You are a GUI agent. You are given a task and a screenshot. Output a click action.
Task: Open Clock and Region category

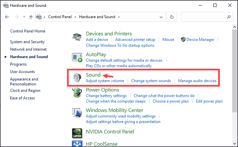click(25, 90)
